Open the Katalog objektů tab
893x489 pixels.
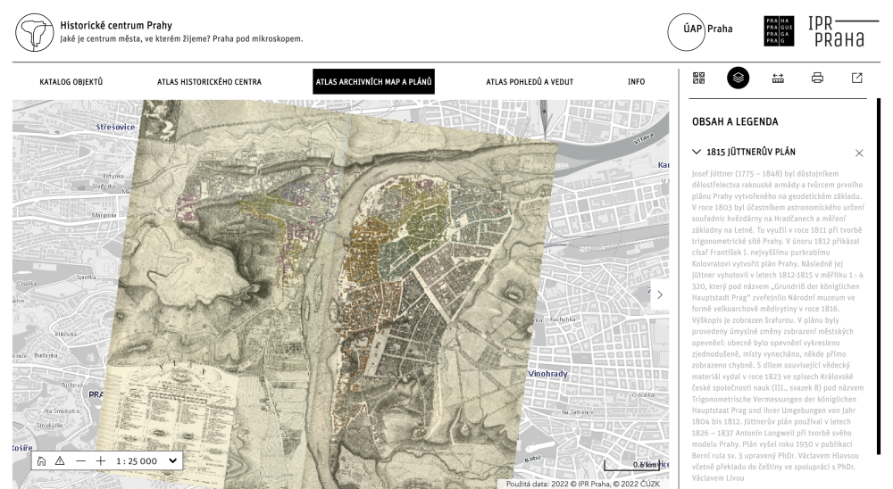[x=71, y=82]
